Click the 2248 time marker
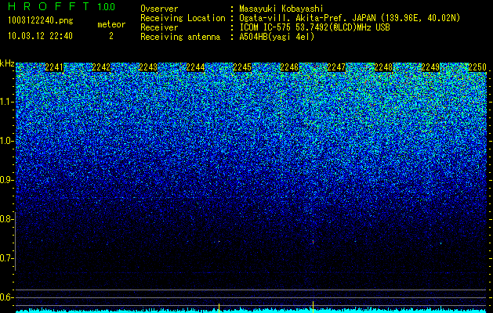 [x=383, y=67]
